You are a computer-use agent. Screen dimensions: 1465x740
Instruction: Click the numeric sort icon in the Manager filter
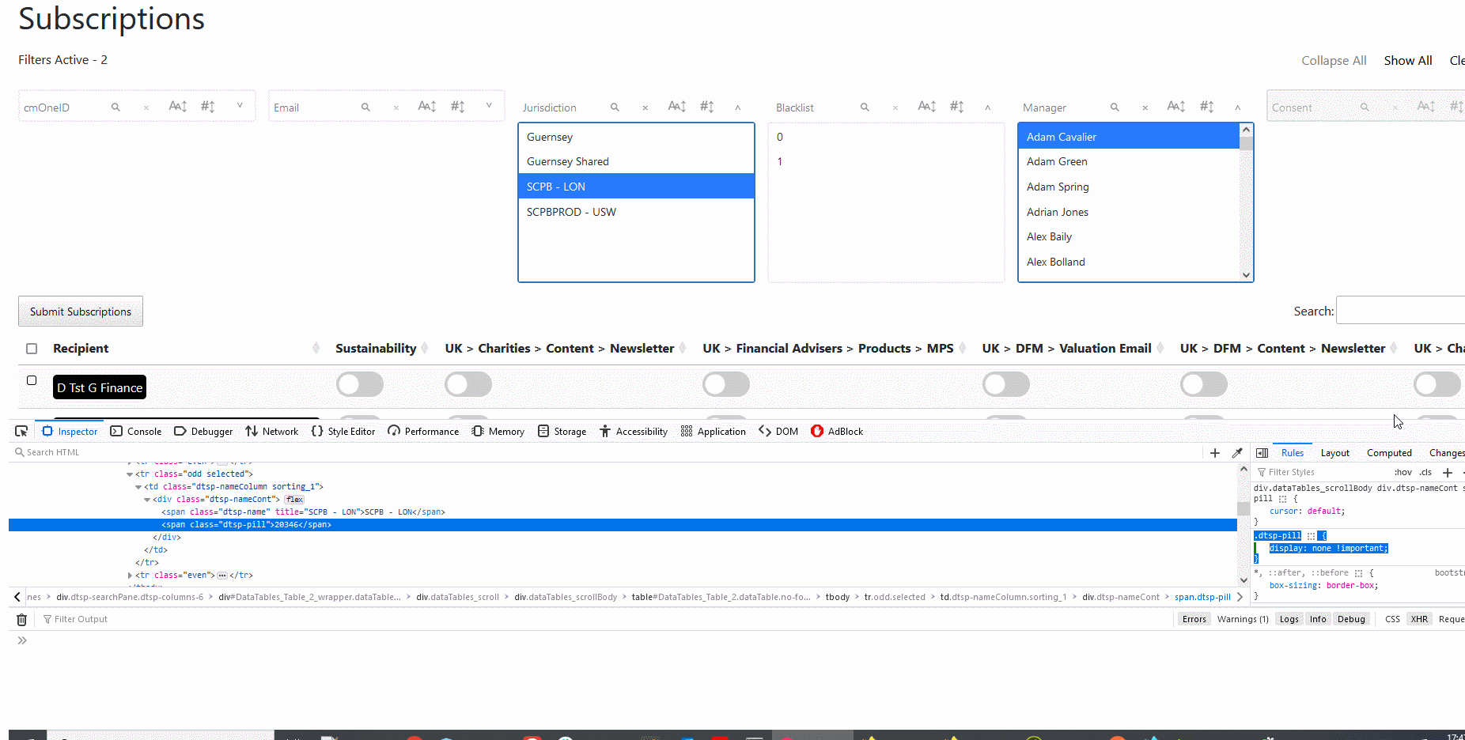[x=1206, y=105]
